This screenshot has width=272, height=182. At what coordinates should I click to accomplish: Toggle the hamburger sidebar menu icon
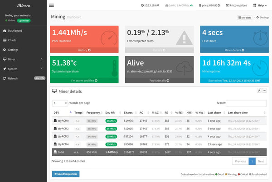51,5
